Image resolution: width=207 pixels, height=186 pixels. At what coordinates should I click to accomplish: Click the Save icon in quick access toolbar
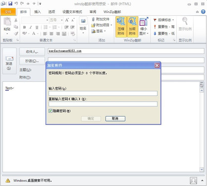[10, 3]
